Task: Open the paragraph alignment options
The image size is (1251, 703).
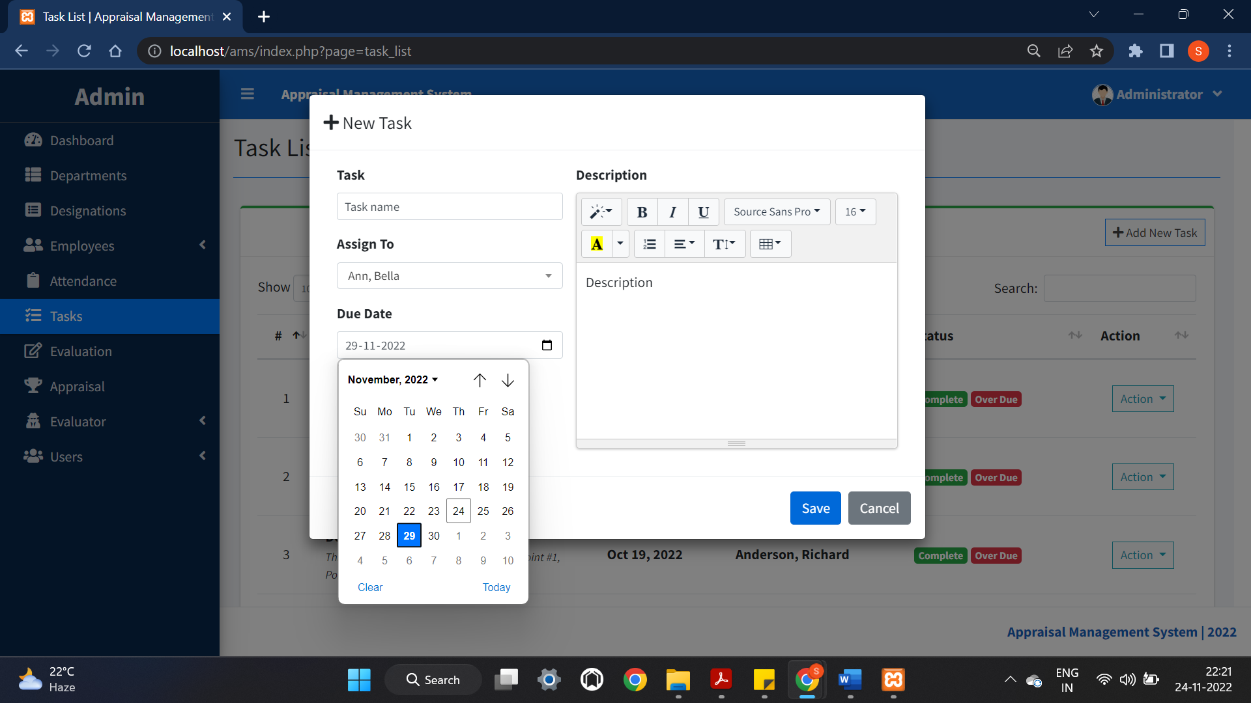Action: pos(683,243)
